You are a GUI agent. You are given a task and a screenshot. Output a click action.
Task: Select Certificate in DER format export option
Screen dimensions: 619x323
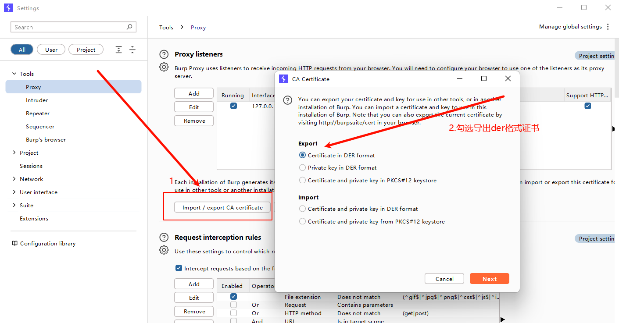click(x=337, y=155)
